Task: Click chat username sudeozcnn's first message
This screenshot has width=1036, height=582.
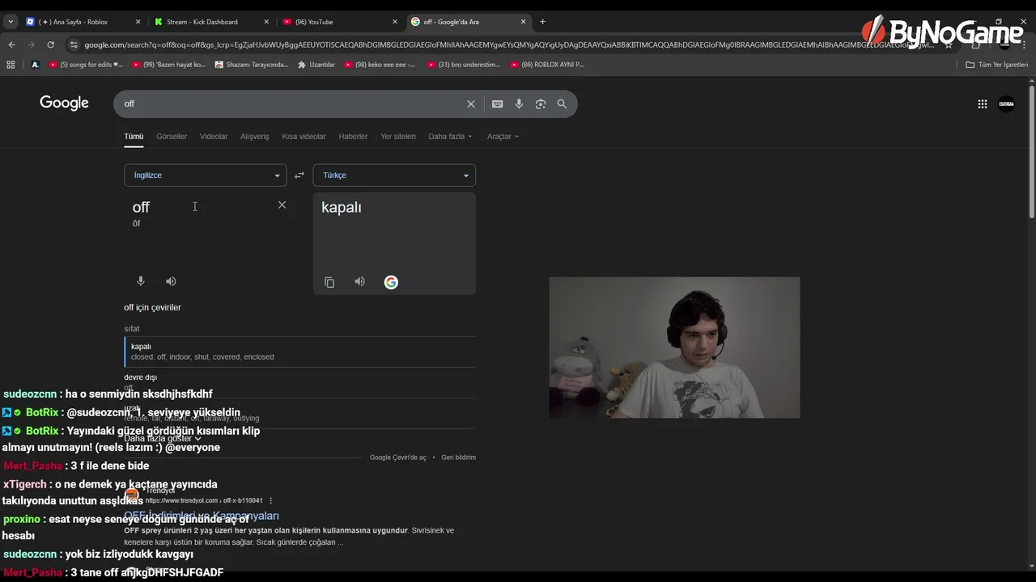Action: (108, 394)
